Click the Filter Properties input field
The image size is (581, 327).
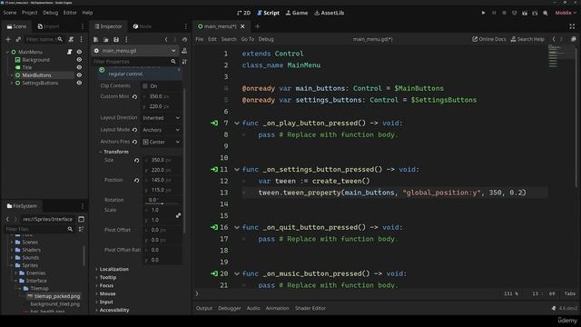135,62
